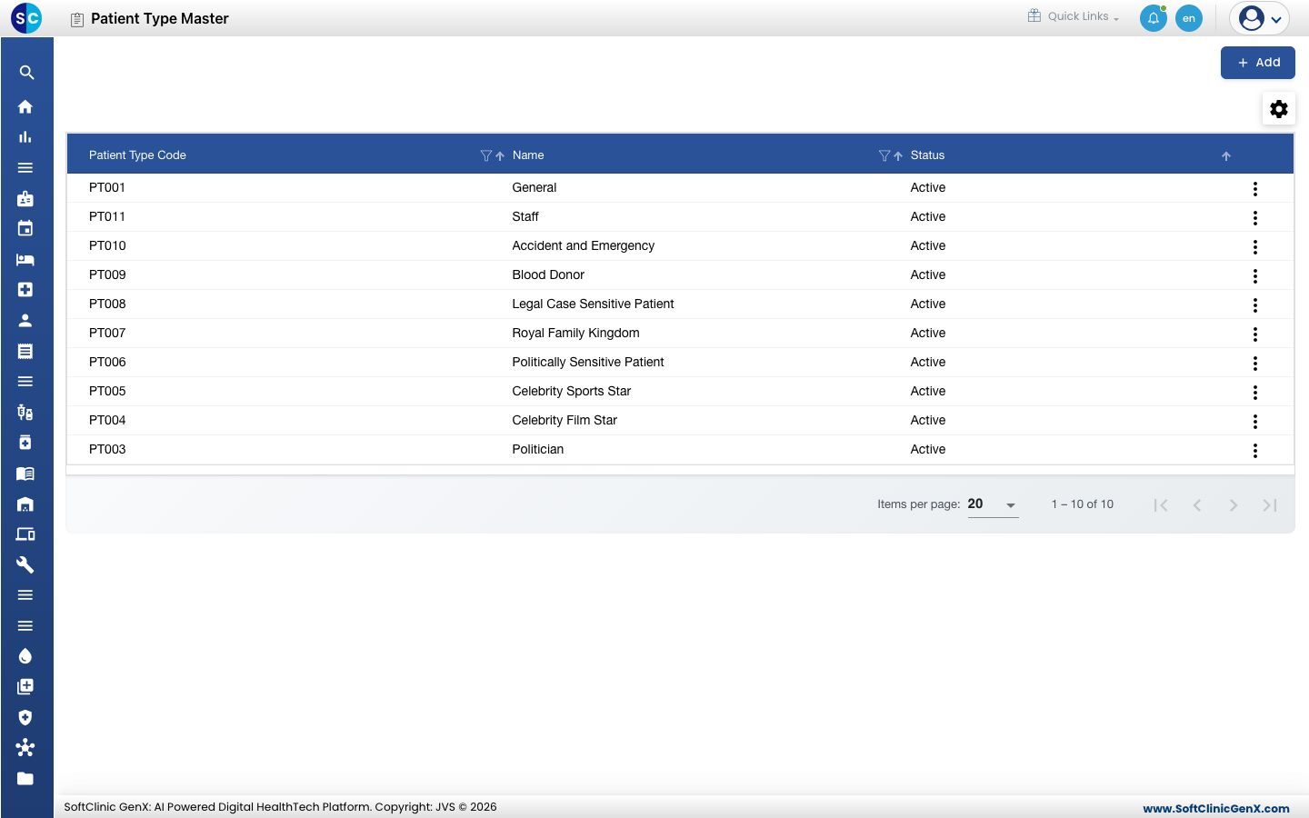Screen dimensions: 1309x818
Task: Open the bar chart dashboard icon
Action: point(25,137)
